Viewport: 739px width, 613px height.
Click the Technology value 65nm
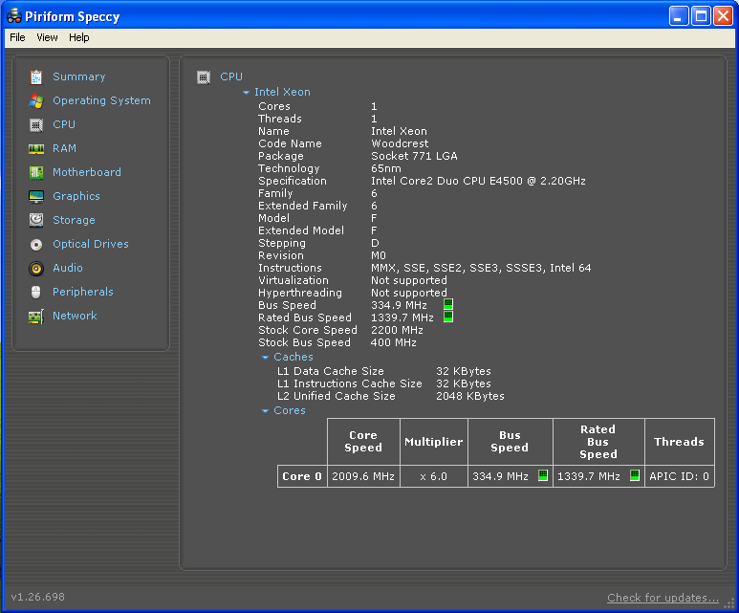click(x=386, y=169)
